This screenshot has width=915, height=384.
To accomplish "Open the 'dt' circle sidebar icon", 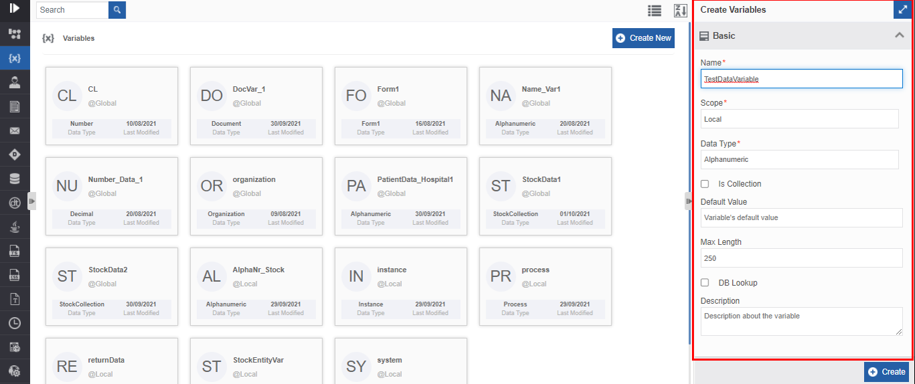I will (15, 203).
